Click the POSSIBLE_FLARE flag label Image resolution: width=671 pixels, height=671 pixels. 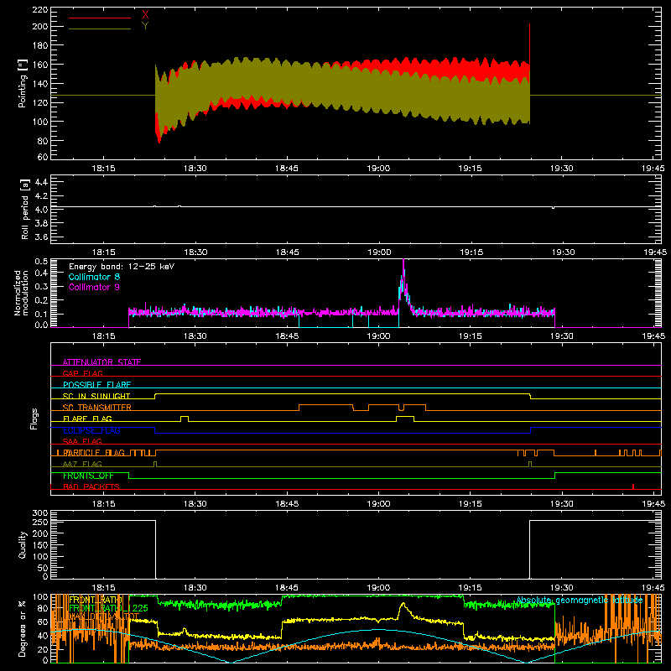point(96,385)
